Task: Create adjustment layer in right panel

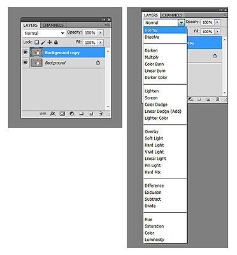Action: click(x=190, y=99)
